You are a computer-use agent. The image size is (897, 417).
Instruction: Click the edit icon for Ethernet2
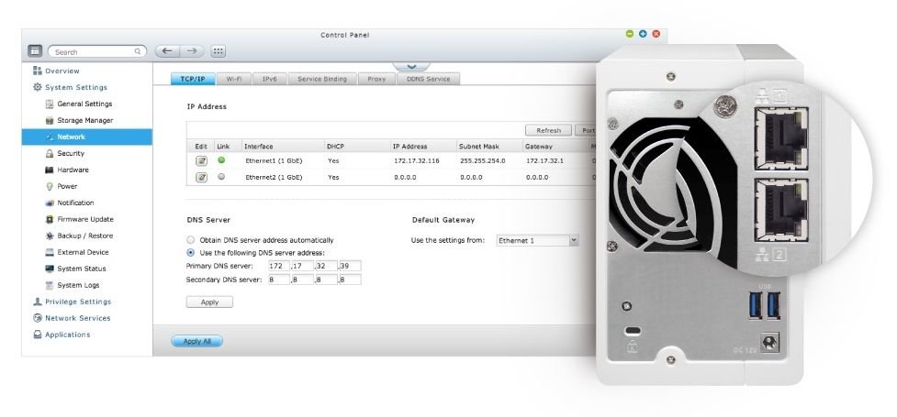click(x=201, y=177)
